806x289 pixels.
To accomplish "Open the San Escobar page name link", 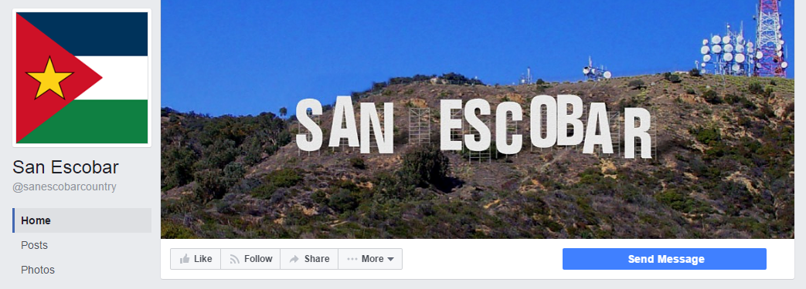I will pyautogui.click(x=66, y=167).
